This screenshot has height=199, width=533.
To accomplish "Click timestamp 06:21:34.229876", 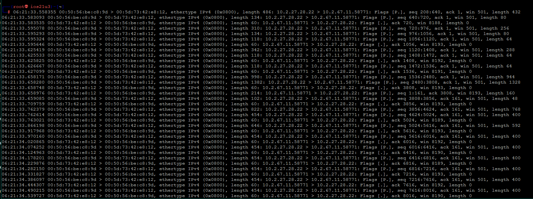I will (23, 163).
